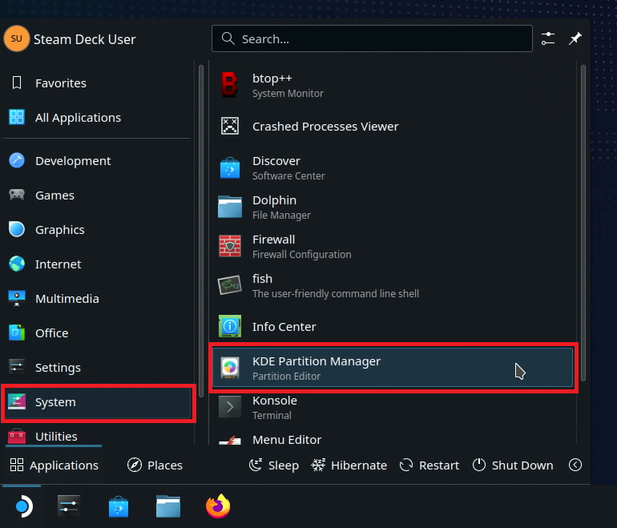Click the Utilities toolbox icon
The height and width of the screenshot is (528, 617).
17,436
